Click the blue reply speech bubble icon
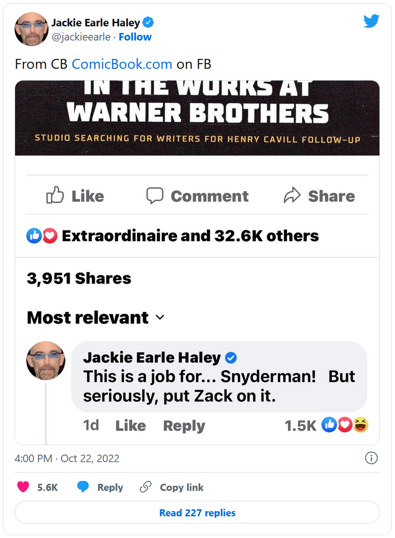This screenshot has width=395, height=538. pos(83,487)
